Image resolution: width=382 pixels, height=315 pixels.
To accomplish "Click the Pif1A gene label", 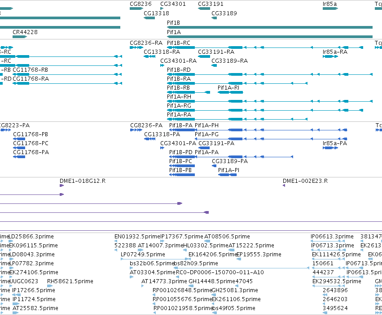I will click(x=174, y=32).
